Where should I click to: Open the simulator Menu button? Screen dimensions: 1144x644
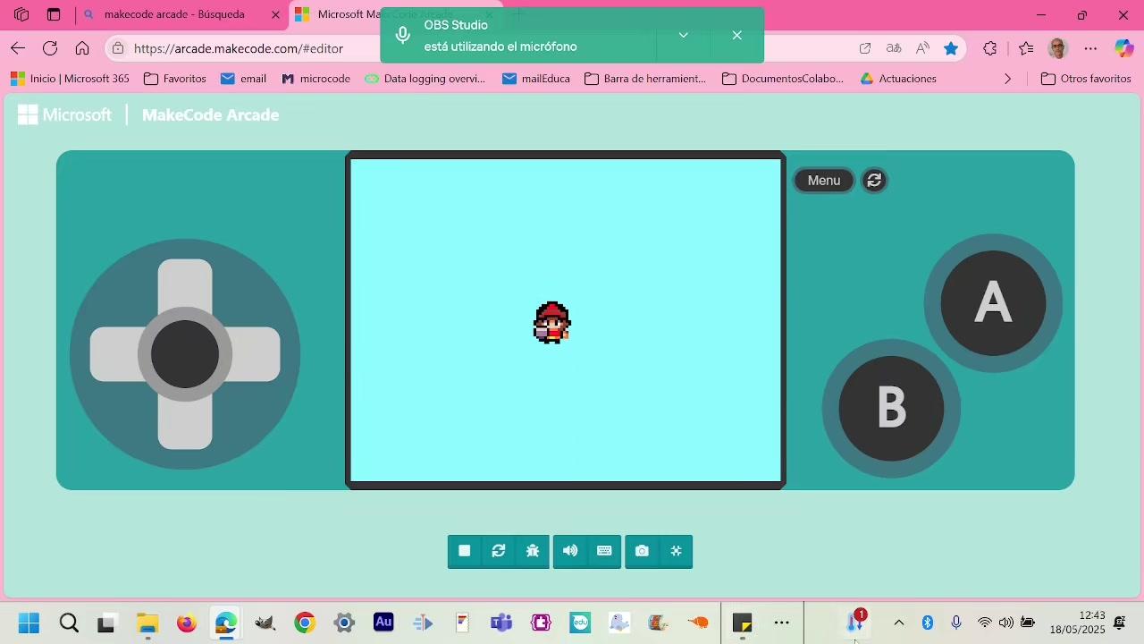tap(824, 181)
